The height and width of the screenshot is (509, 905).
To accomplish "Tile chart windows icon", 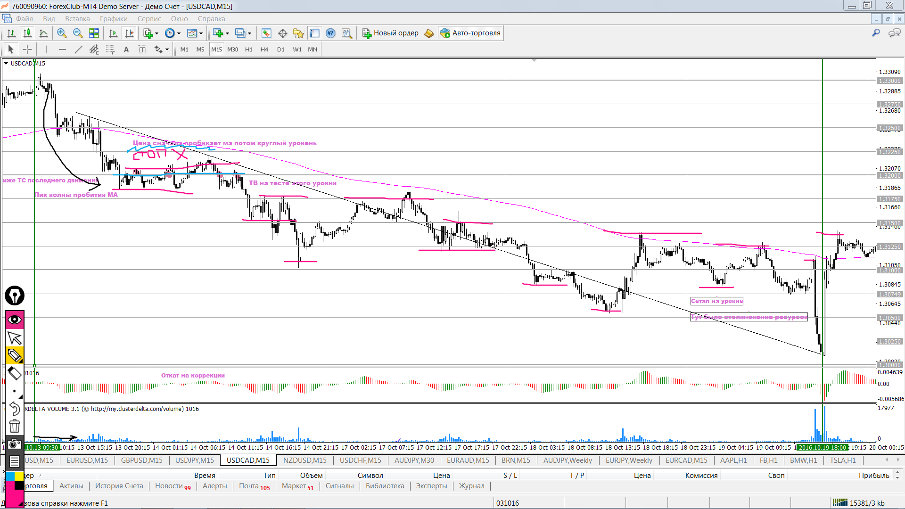I will coord(94,33).
